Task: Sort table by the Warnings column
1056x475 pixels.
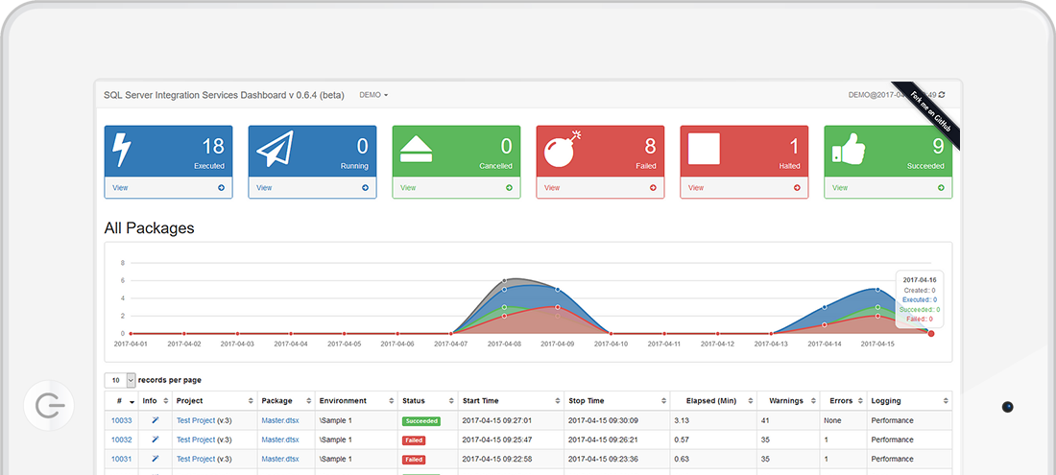Action: coord(788,400)
